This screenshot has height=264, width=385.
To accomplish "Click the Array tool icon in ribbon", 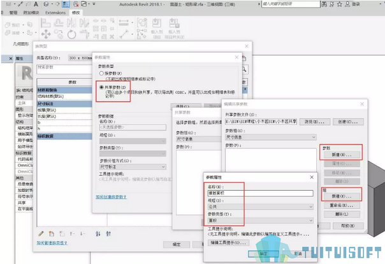I will pyautogui.click(x=96, y=29).
